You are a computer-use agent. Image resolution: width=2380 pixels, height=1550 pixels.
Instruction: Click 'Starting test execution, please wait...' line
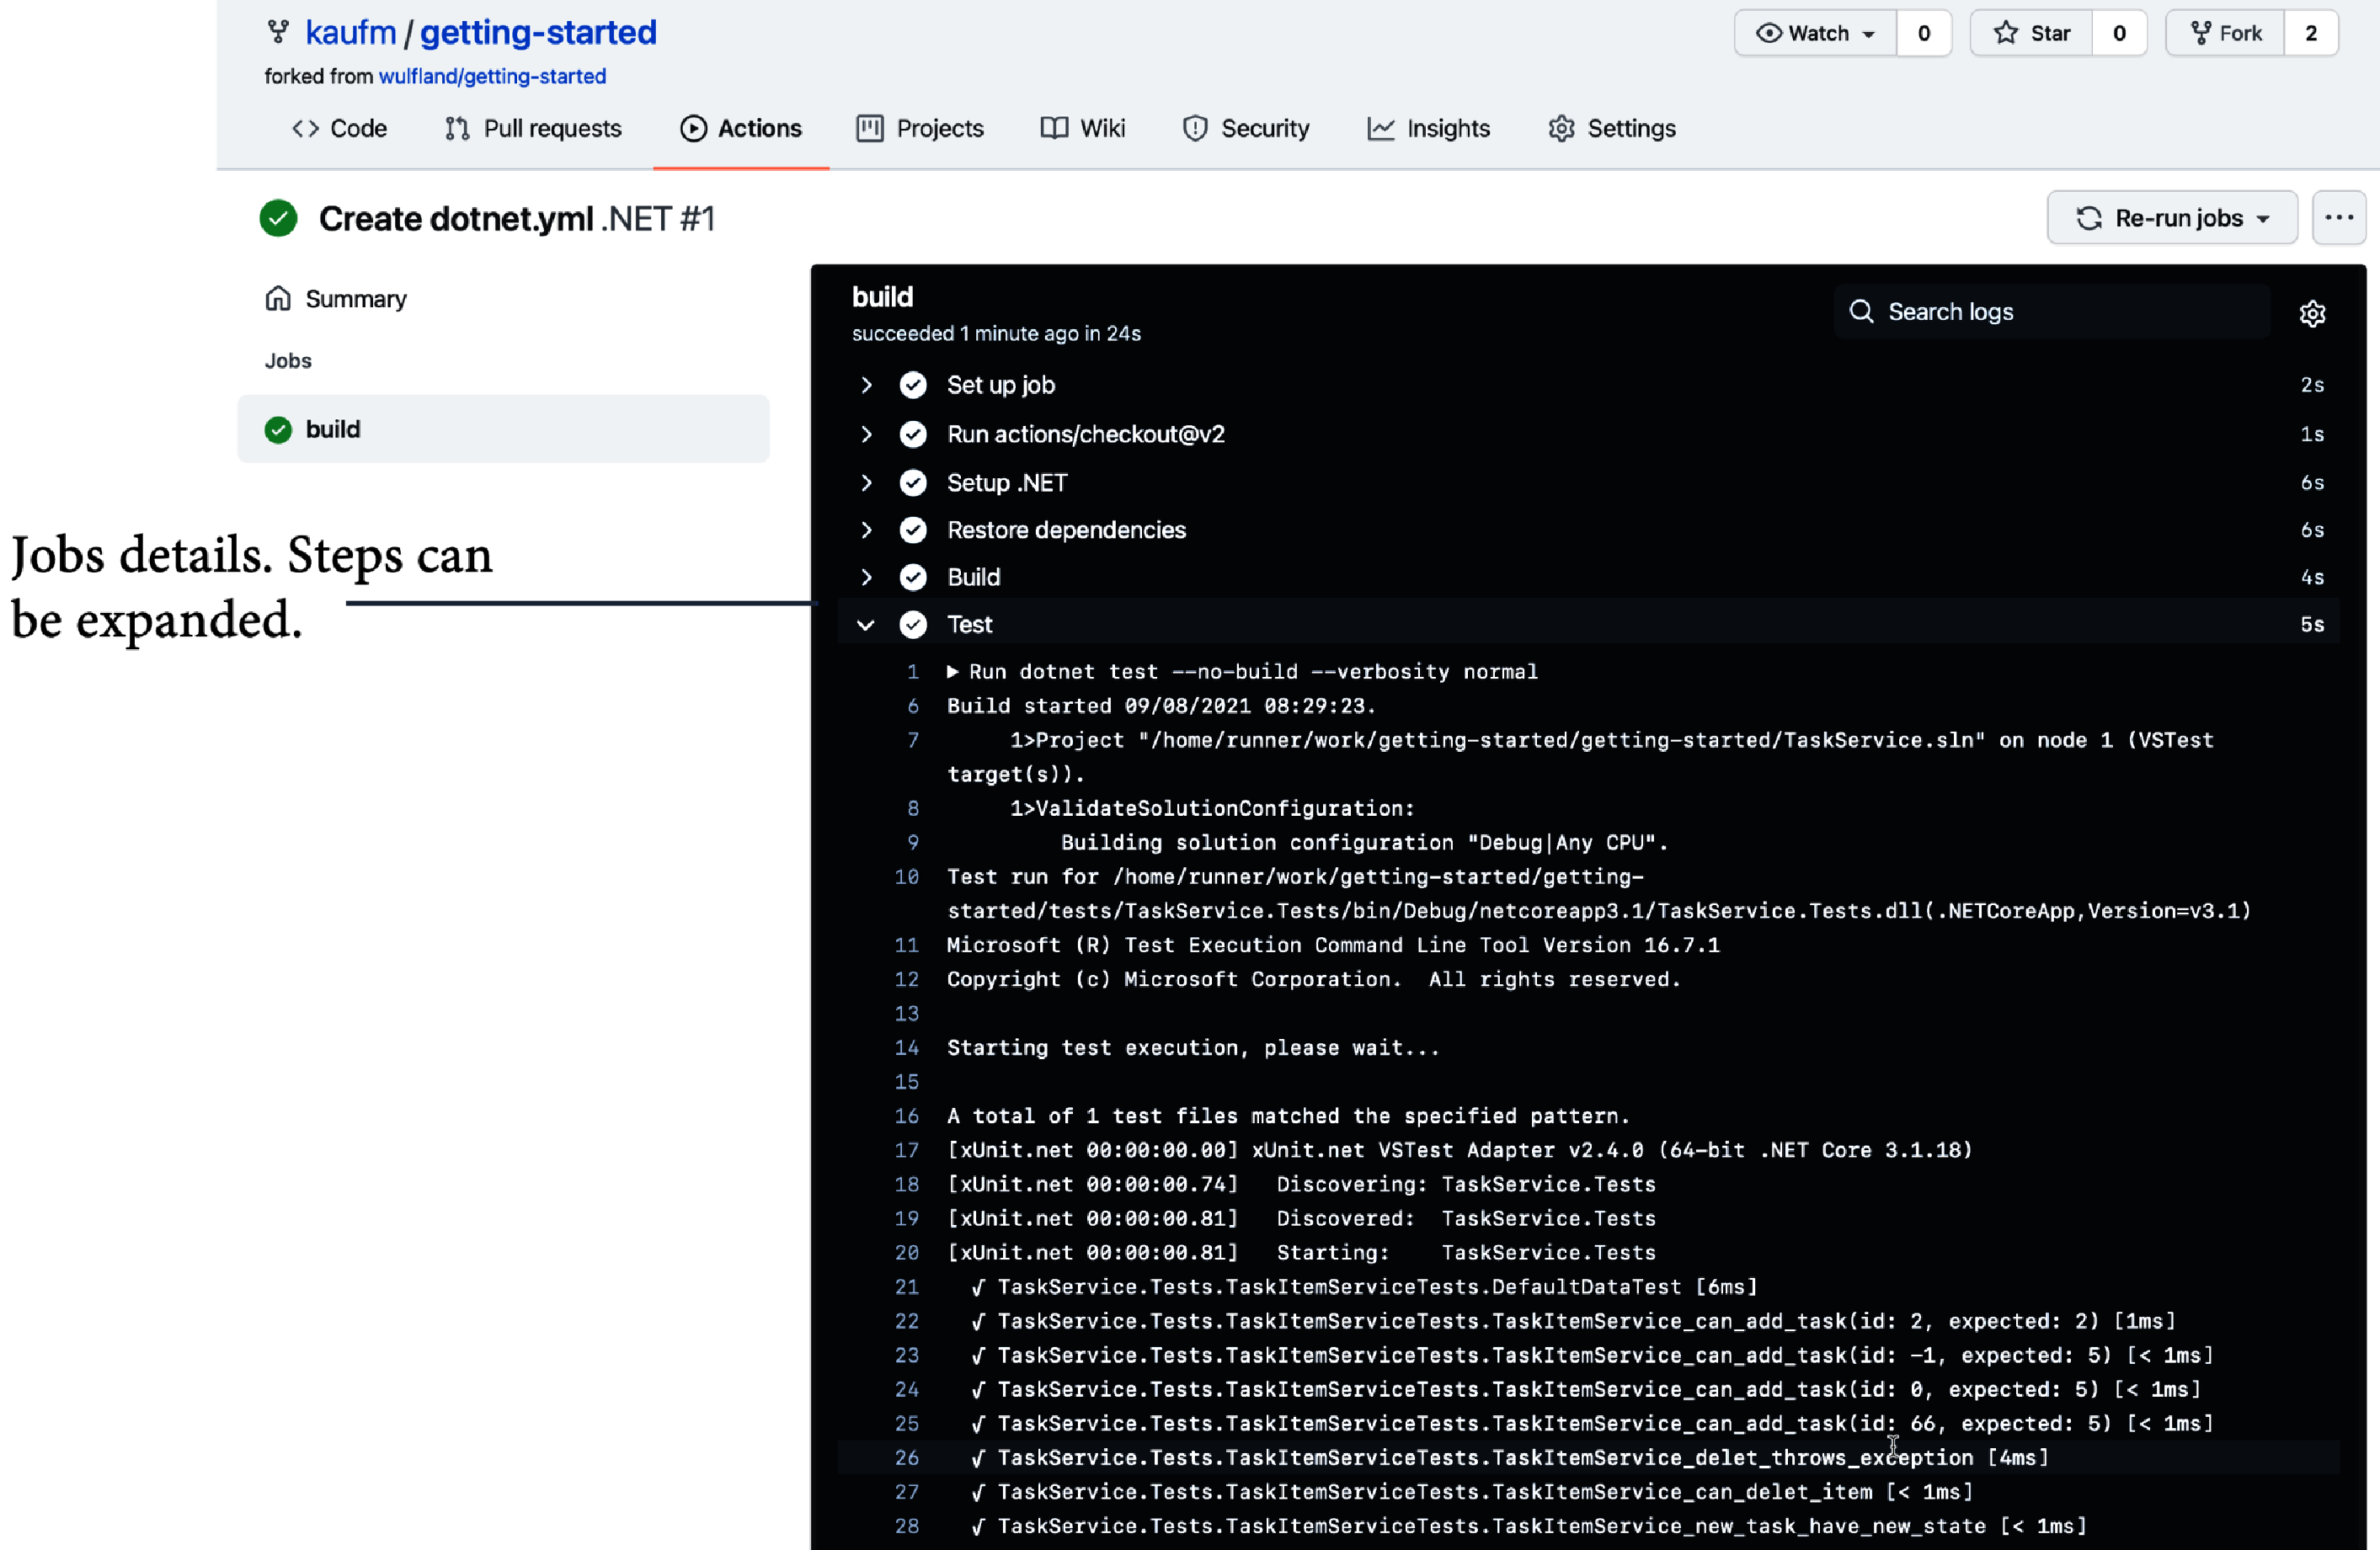point(1193,1048)
